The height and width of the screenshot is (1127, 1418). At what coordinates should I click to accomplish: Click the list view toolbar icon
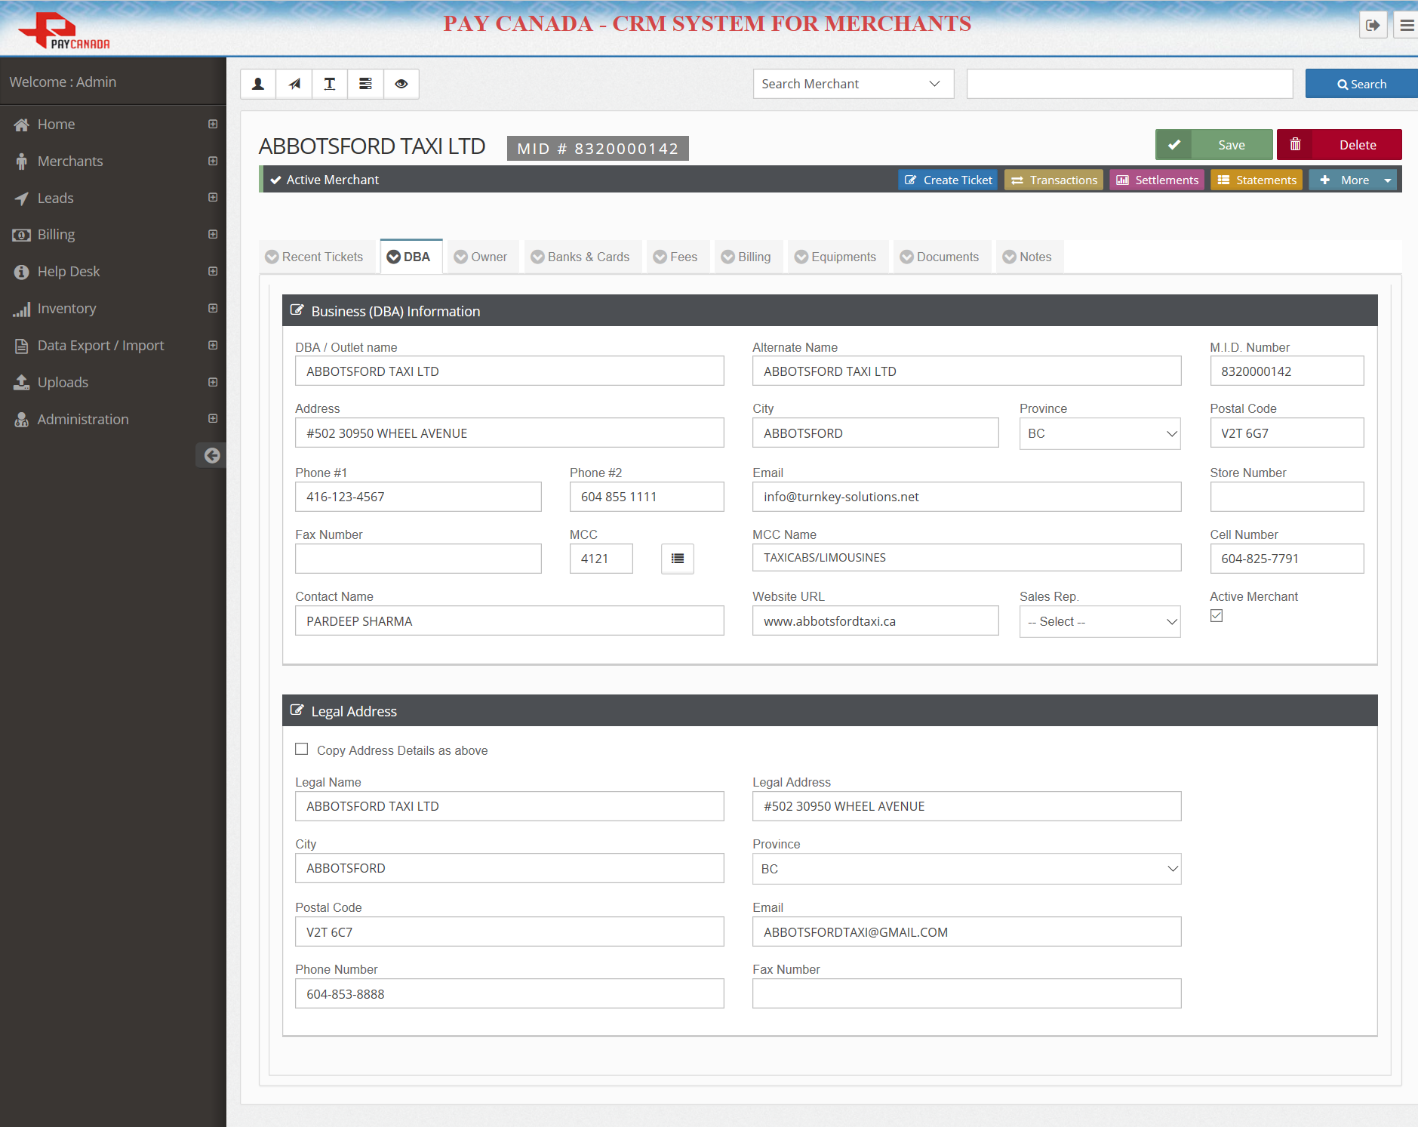point(364,84)
